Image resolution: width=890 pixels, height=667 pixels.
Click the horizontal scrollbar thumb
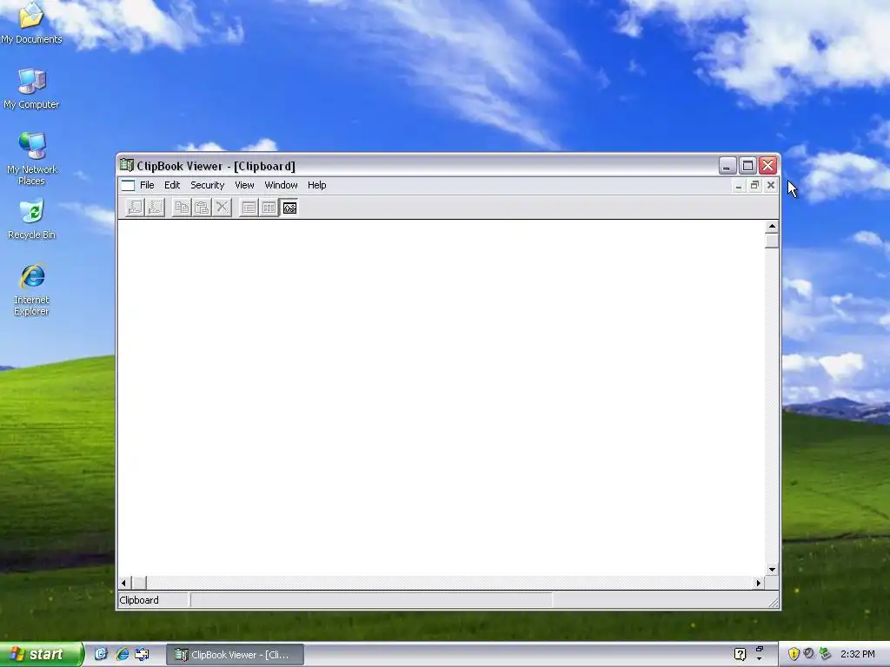click(x=139, y=583)
